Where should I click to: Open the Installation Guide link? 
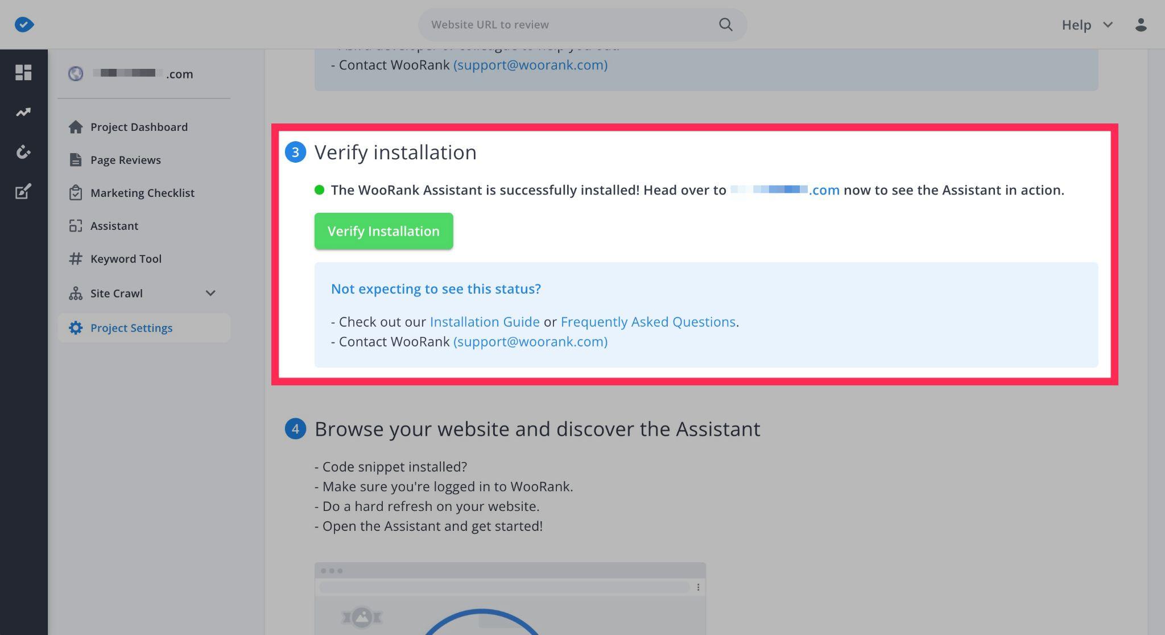click(485, 321)
